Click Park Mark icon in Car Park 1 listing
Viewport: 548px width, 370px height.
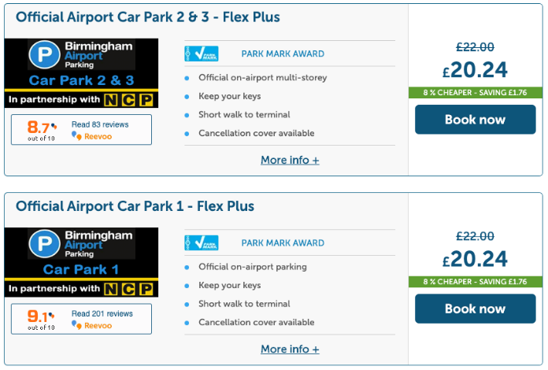[201, 243]
